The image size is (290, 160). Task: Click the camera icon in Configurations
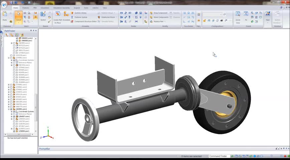[x=222, y=20]
